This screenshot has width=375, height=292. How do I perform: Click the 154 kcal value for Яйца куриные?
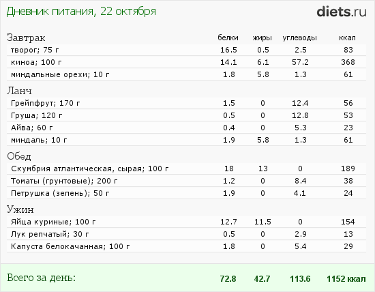click(x=348, y=222)
